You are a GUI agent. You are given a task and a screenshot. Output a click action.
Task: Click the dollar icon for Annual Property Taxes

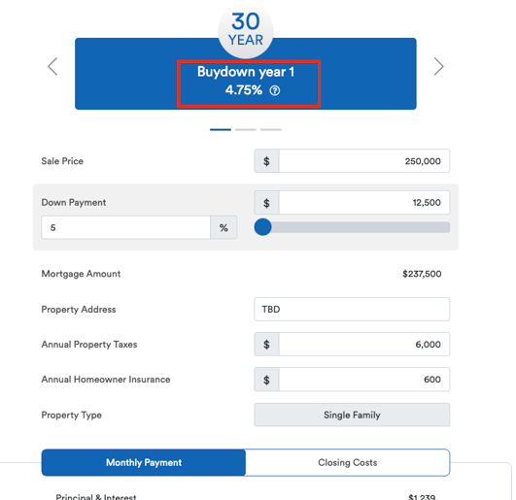266,345
